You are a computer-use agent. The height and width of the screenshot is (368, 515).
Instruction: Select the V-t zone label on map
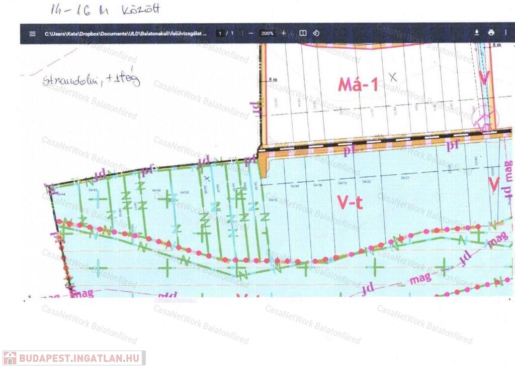point(352,202)
